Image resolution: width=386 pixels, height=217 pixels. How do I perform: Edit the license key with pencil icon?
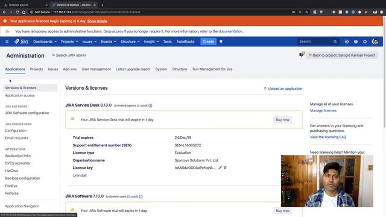[220, 168]
